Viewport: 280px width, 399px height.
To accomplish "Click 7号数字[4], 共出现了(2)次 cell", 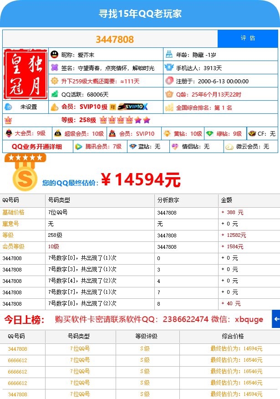I will click(82, 281).
